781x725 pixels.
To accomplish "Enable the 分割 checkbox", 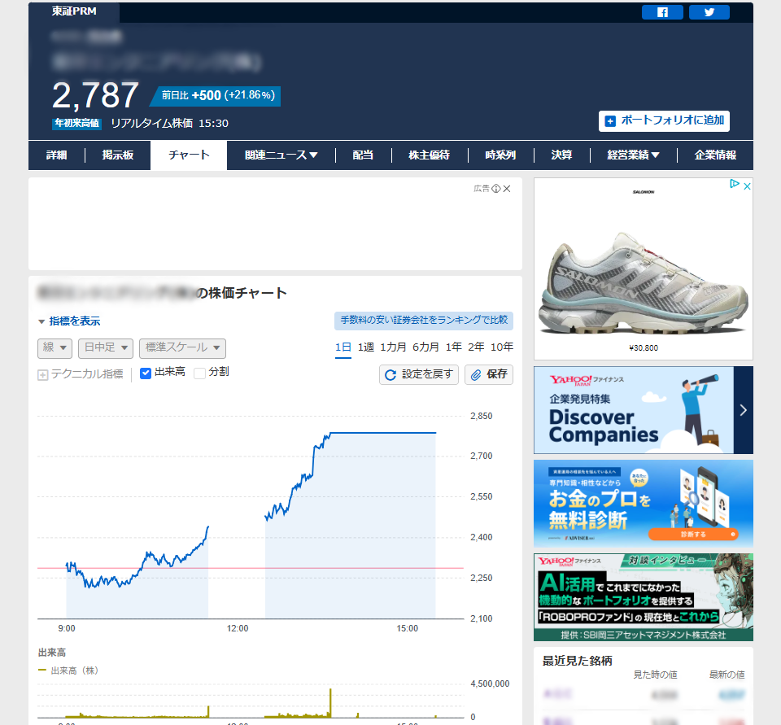I will pyautogui.click(x=199, y=373).
